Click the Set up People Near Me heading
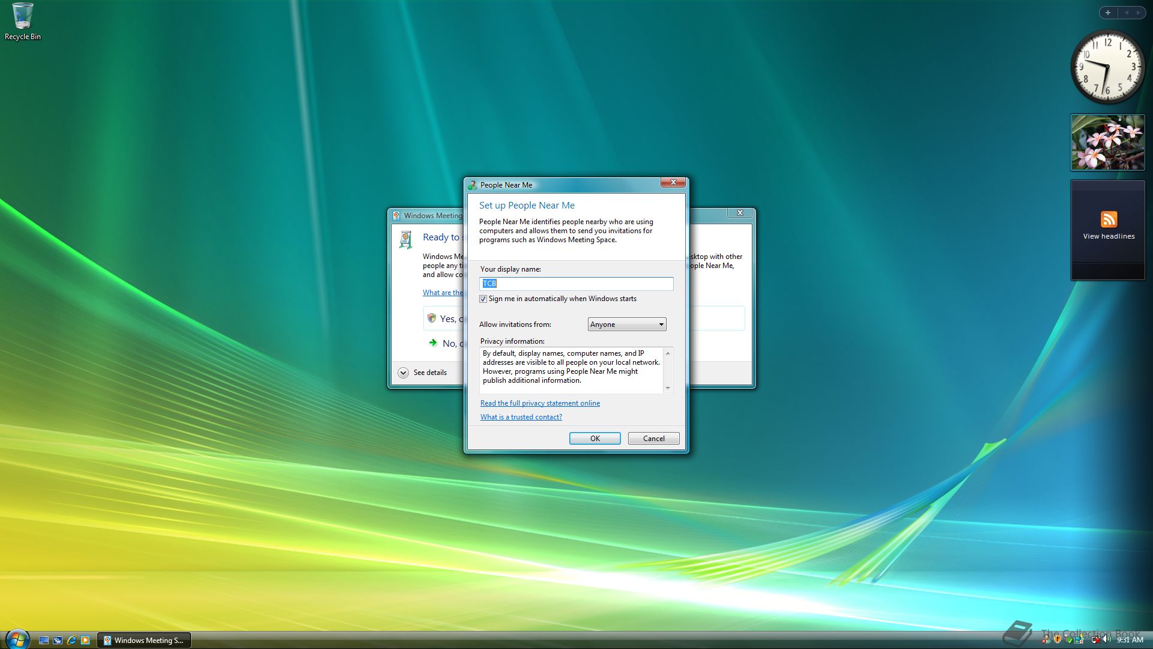Viewport: 1153px width, 649px height. [x=527, y=206]
